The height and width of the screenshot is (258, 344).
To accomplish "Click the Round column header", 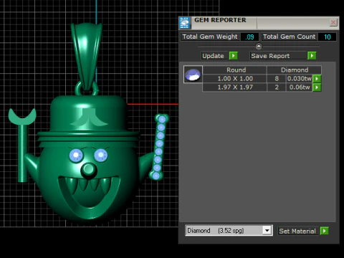I will [234, 70].
